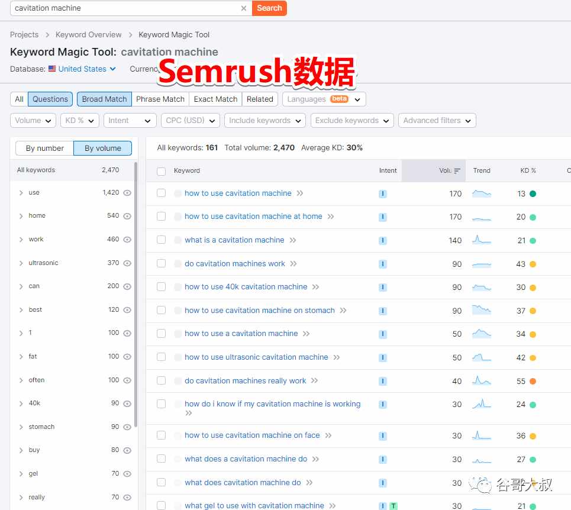Switch to Phrase Match tab
The height and width of the screenshot is (510, 571).
coord(160,99)
